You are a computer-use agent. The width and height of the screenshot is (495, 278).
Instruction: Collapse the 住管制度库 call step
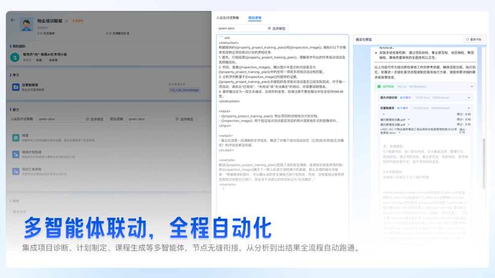click(469, 108)
